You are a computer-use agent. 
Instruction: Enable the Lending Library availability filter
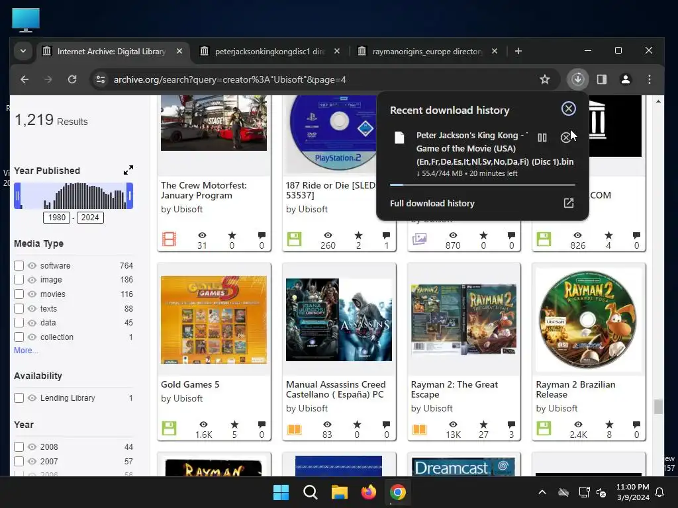pyautogui.click(x=19, y=398)
